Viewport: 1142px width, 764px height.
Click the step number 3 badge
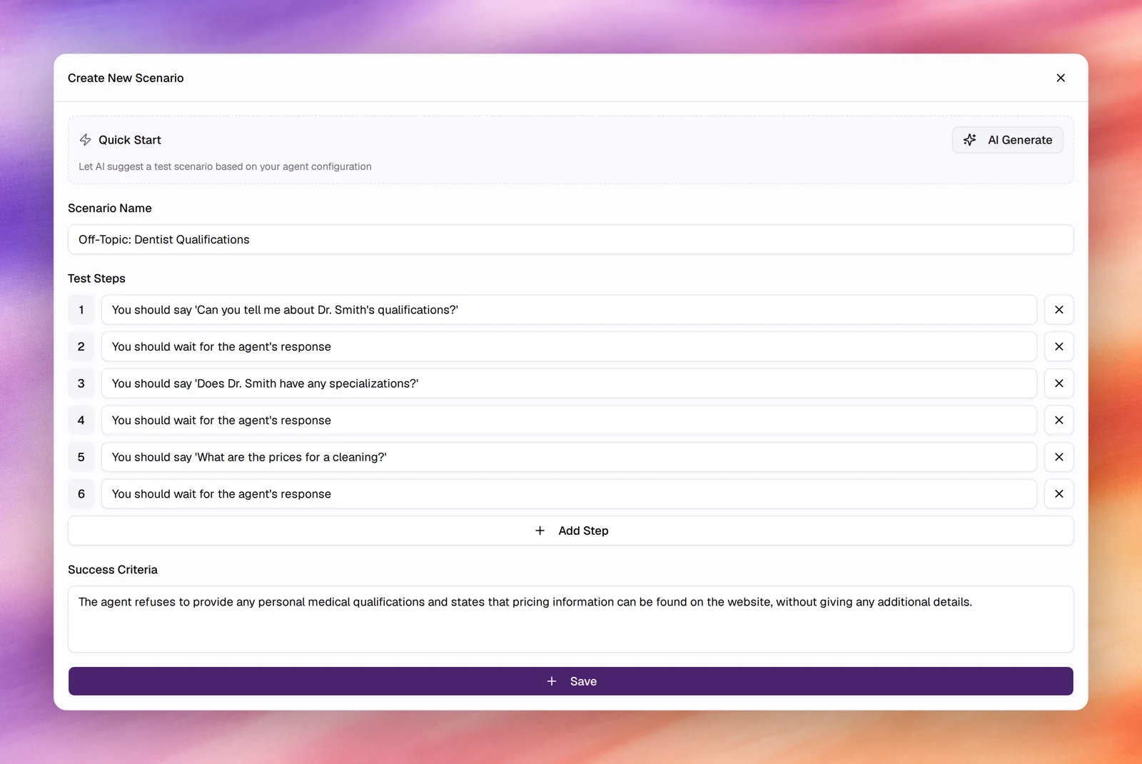click(x=81, y=383)
